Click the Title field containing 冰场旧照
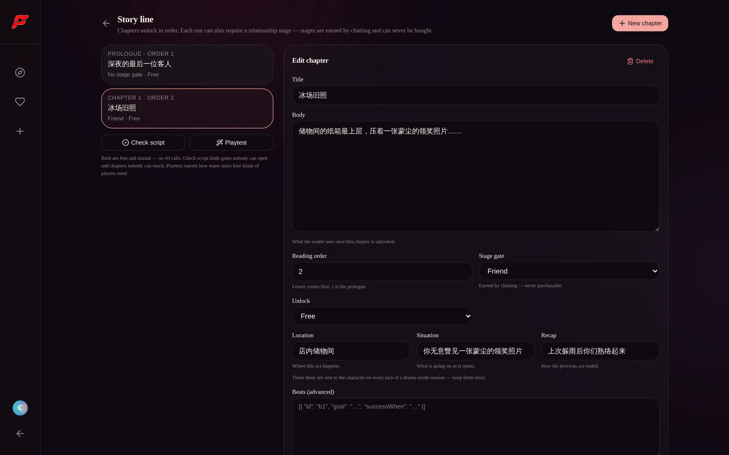 coord(476,95)
